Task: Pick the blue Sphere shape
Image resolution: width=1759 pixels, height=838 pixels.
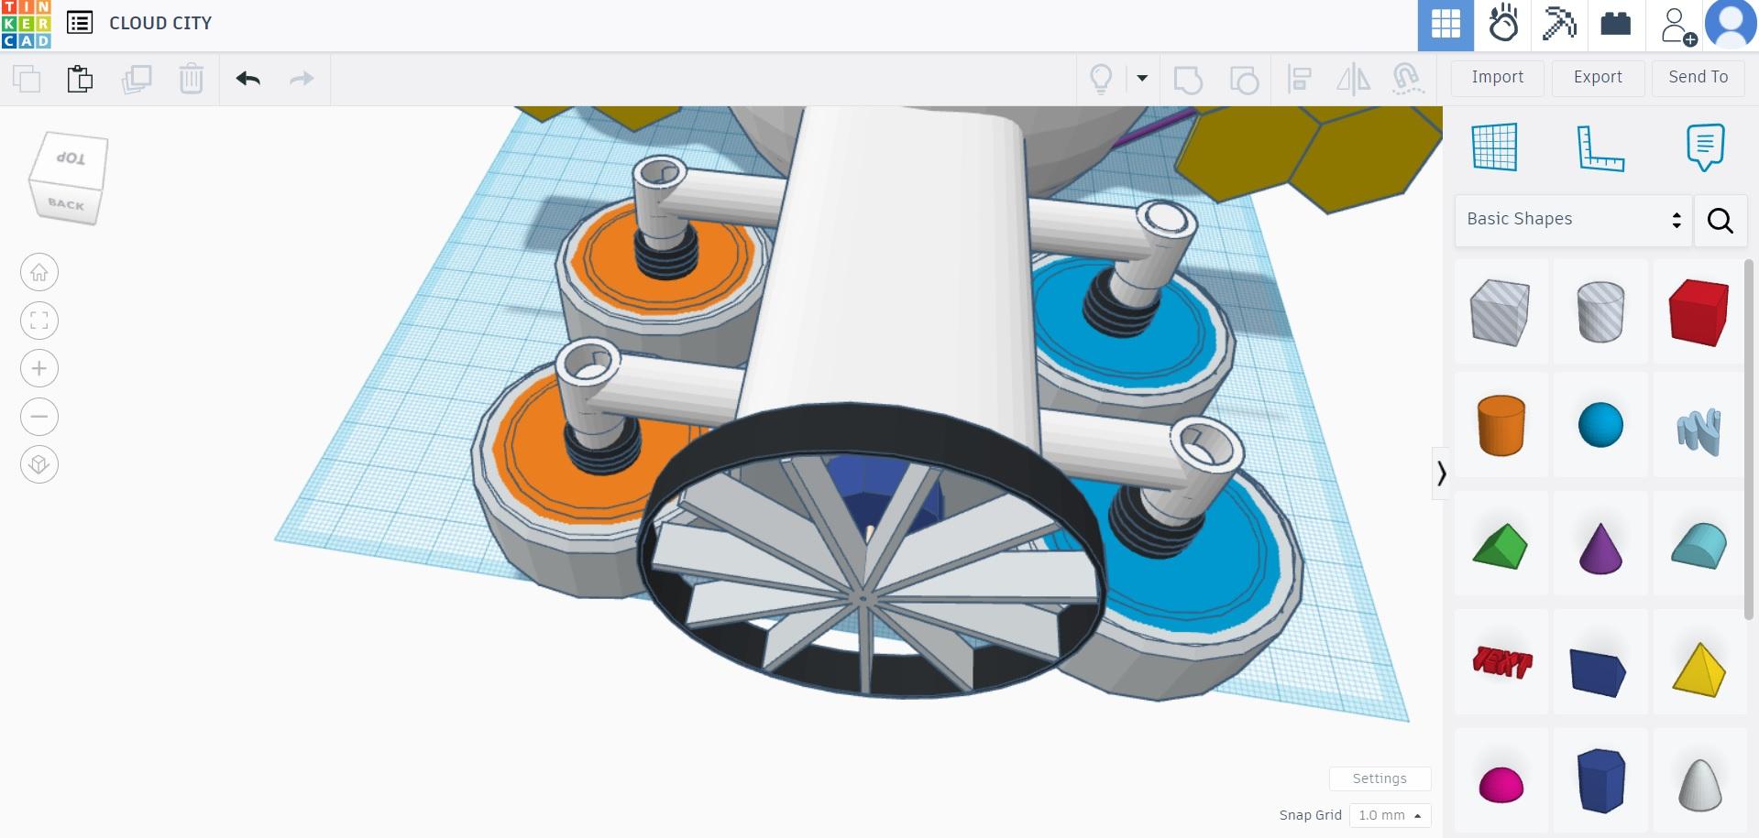Action: (1600, 425)
